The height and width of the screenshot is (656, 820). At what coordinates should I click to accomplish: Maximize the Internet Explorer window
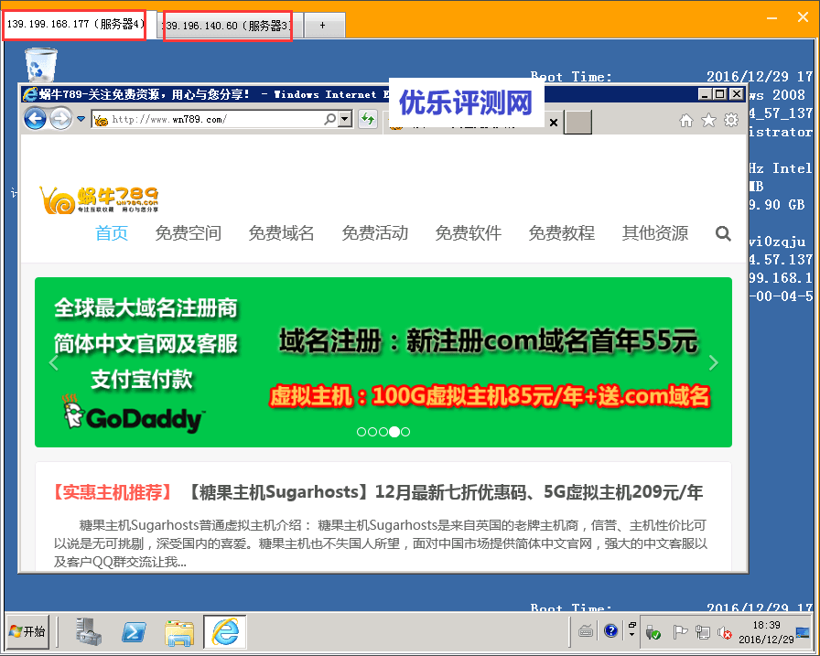(x=720, y=94)
